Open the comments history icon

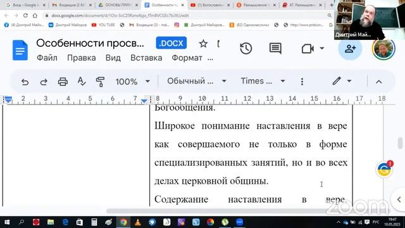275,48
